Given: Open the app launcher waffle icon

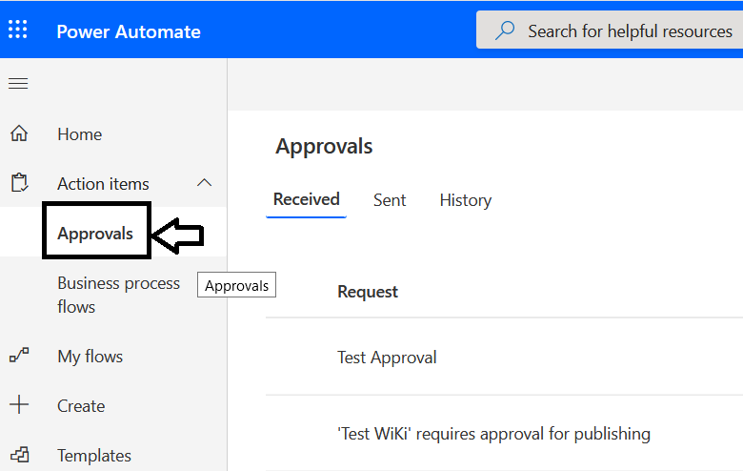Looking at the screenshot, I should [x=18, y=30].
